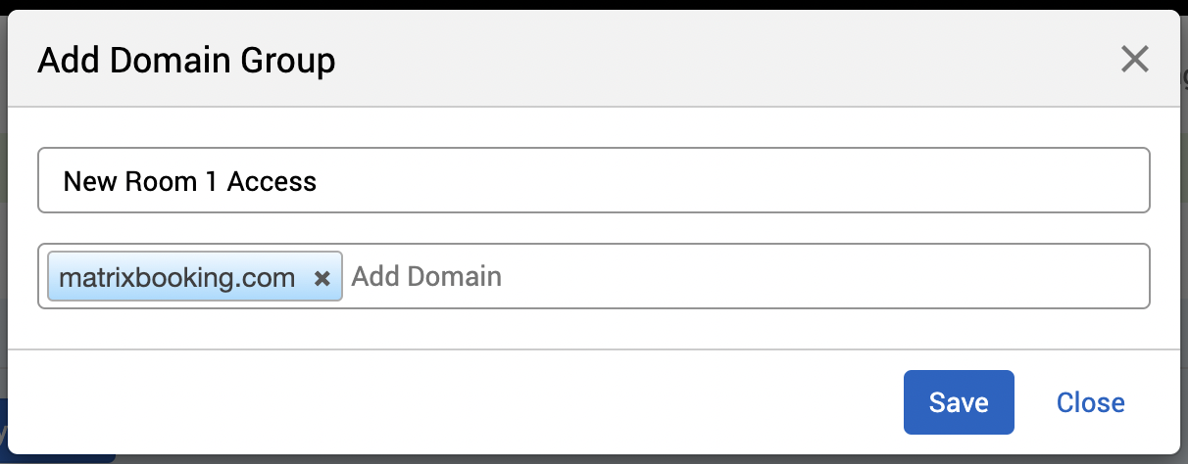1188x464 pixels.
Task: Close the Add Domain Group dialog using X
Action: pos(1134,60)
